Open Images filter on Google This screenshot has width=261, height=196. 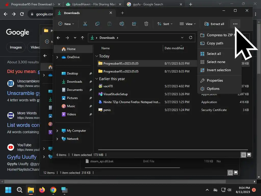pos(16,47)
